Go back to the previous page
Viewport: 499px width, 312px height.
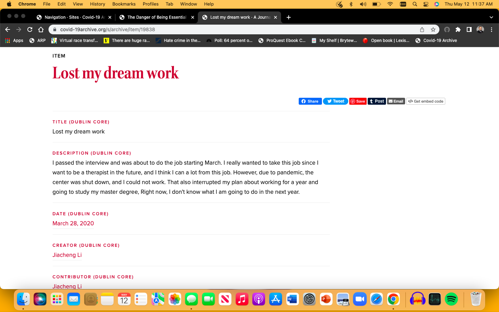(8, 29)
